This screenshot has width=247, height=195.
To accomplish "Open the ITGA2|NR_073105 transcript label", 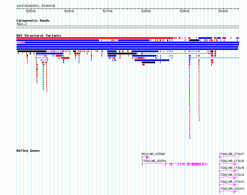I will pos(231,168).
